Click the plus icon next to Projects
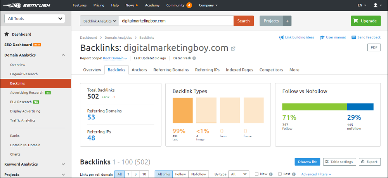Viewport: 388px width, 178px height. (x=287, y=21)
